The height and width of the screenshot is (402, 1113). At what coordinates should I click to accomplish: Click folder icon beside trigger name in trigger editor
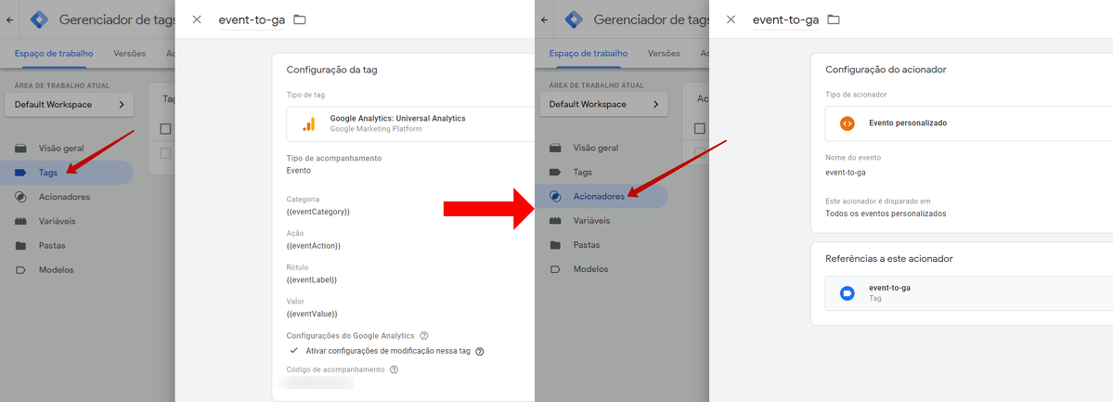834,19
